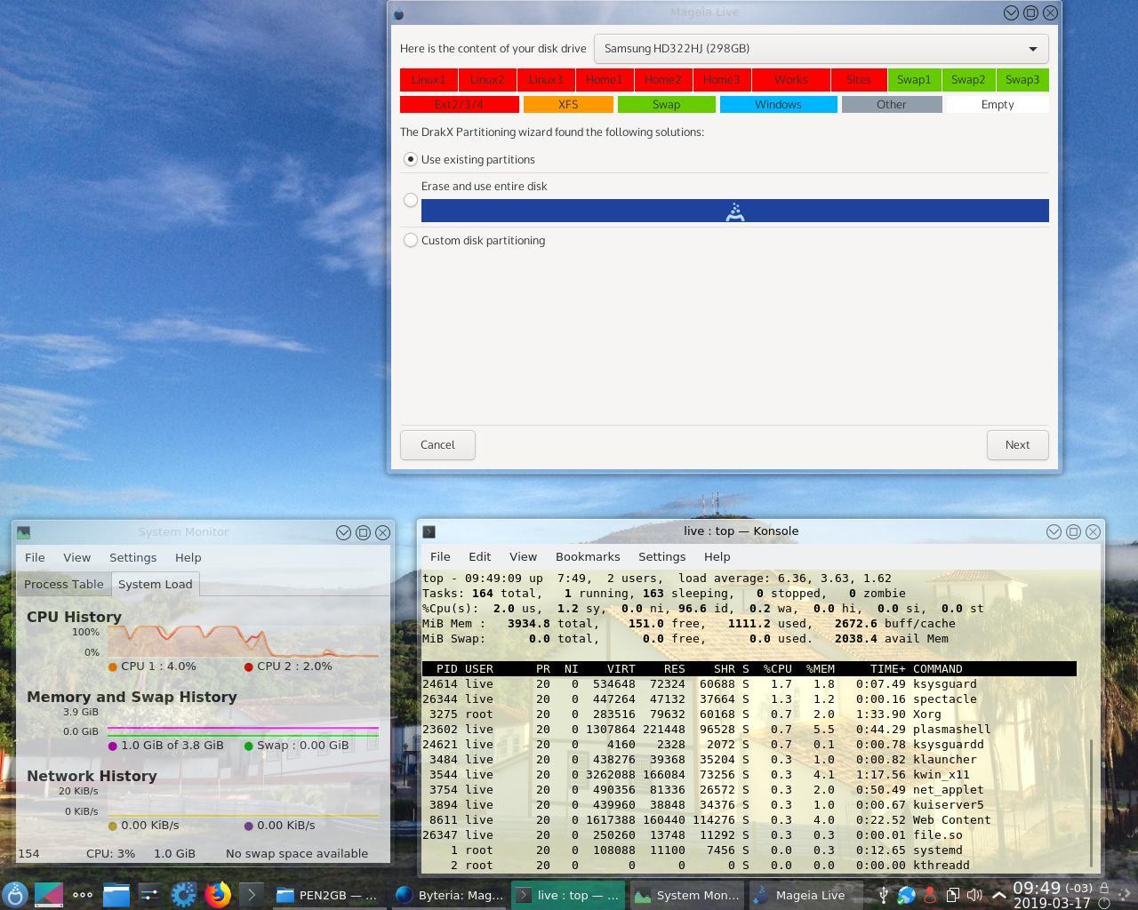This screenshot has width=1138, height=910.
Task: Click the clipboard tray icon
Action: pyautogui.click(x=952, y=895)
